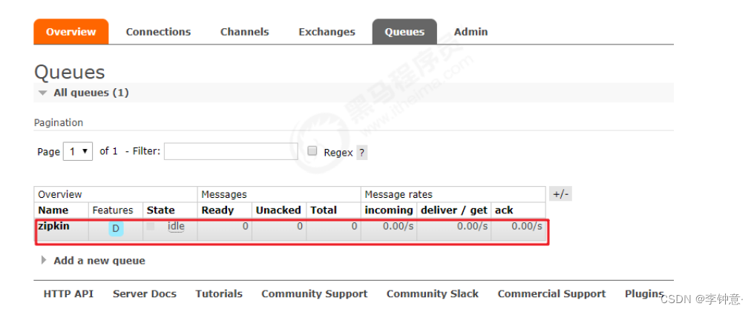Open the zipkin queue details
This screenshot has height=312, width=754.
coord(54,225)
